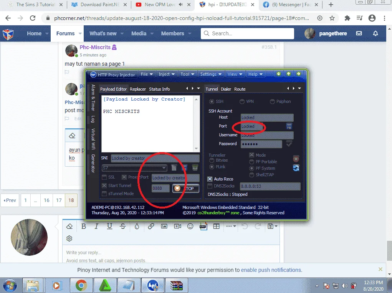392x293 pixels.
Task: Click enable push notifications link
Action: click(x=271, y=270)
